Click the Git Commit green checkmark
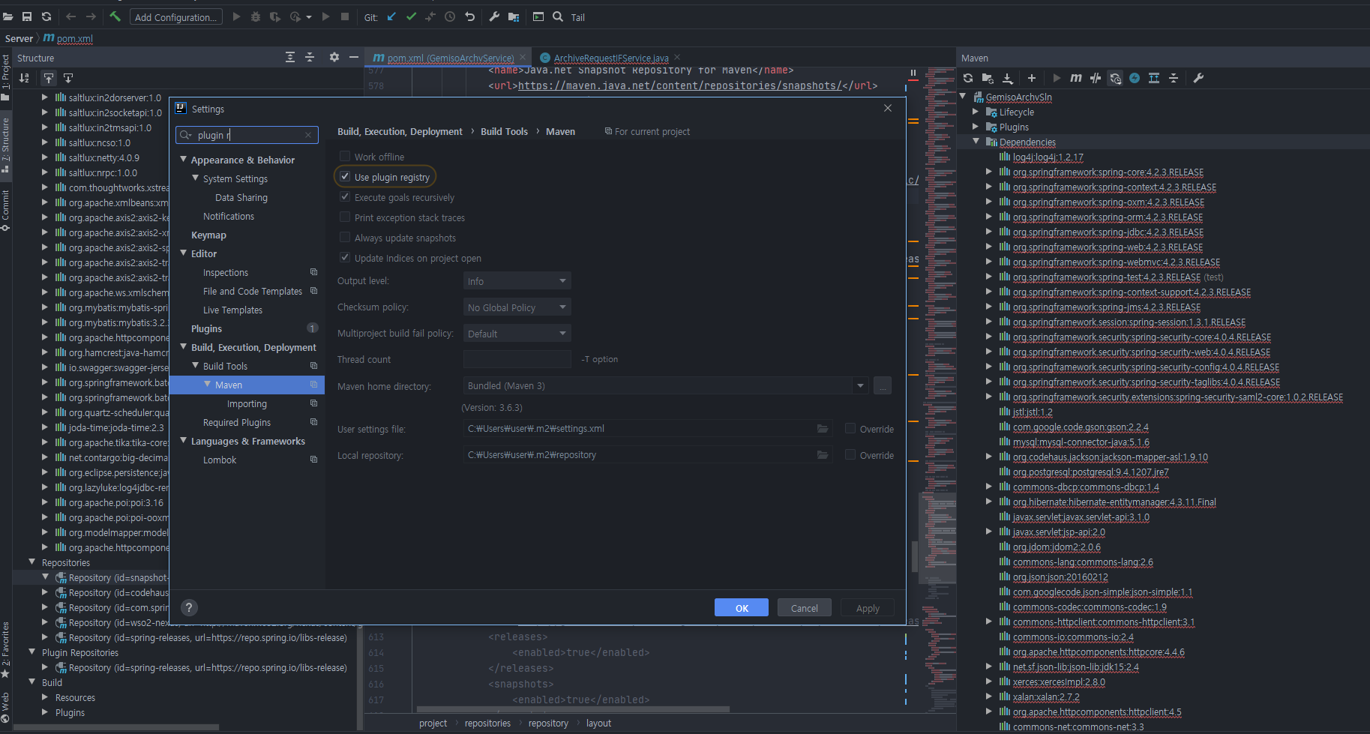This screenshot has width=1370, height=734. [x=411, y=16]
